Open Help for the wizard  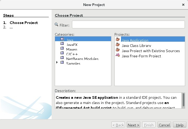click(179, 125)
